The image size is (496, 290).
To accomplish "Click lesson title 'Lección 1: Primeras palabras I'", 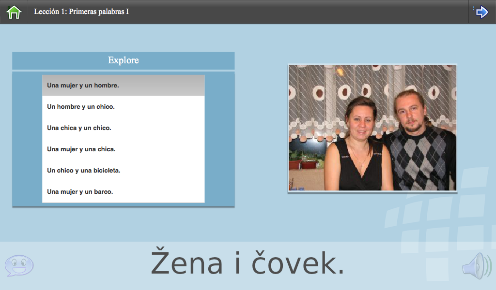I will (x=81, y=12).
